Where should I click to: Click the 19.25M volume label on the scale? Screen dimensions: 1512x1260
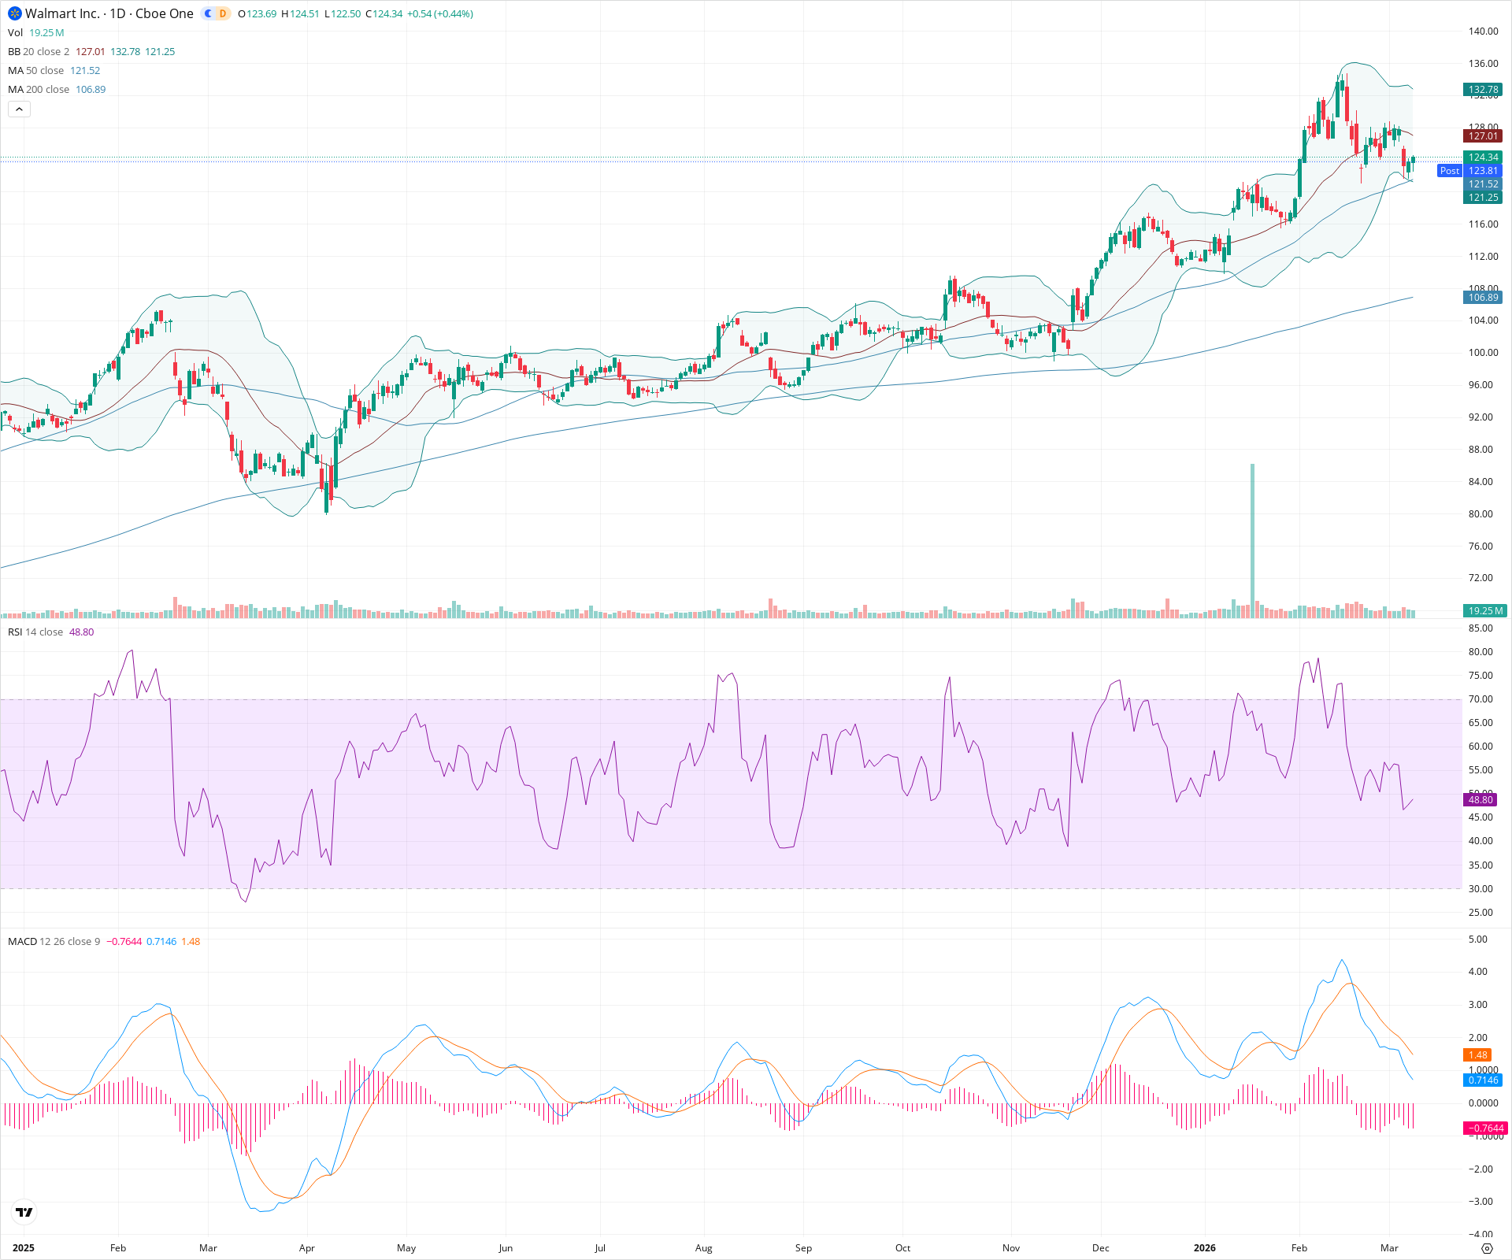point(1484,610)
